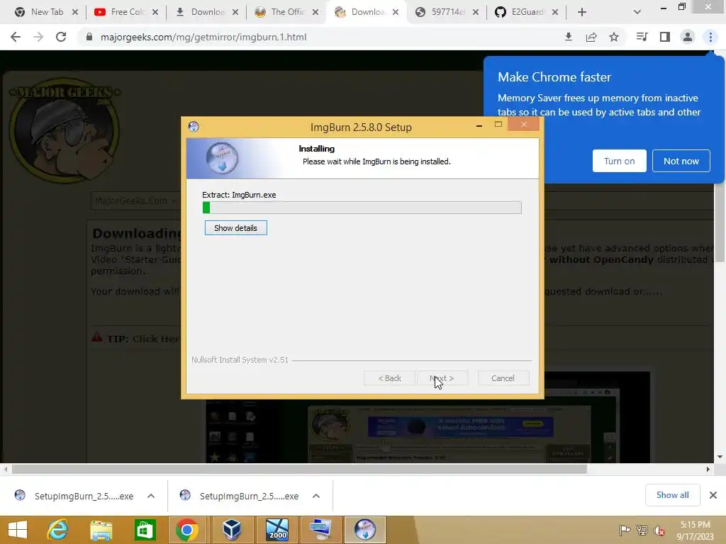The width and height of the screenshot is (726, 544).
Task: Click the address bar lock icon
Action: [89, 37]
